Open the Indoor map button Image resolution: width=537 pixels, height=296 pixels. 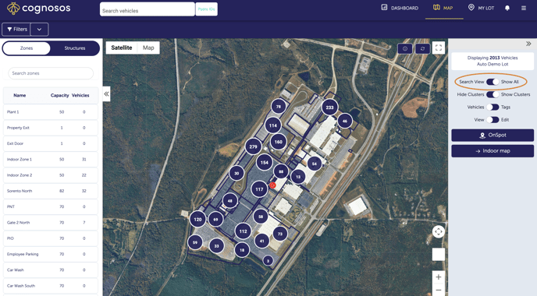pos(493,151)
